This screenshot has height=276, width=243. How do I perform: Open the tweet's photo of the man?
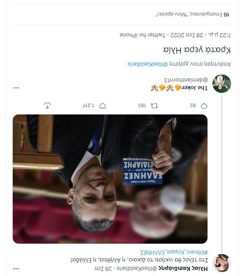110,179
